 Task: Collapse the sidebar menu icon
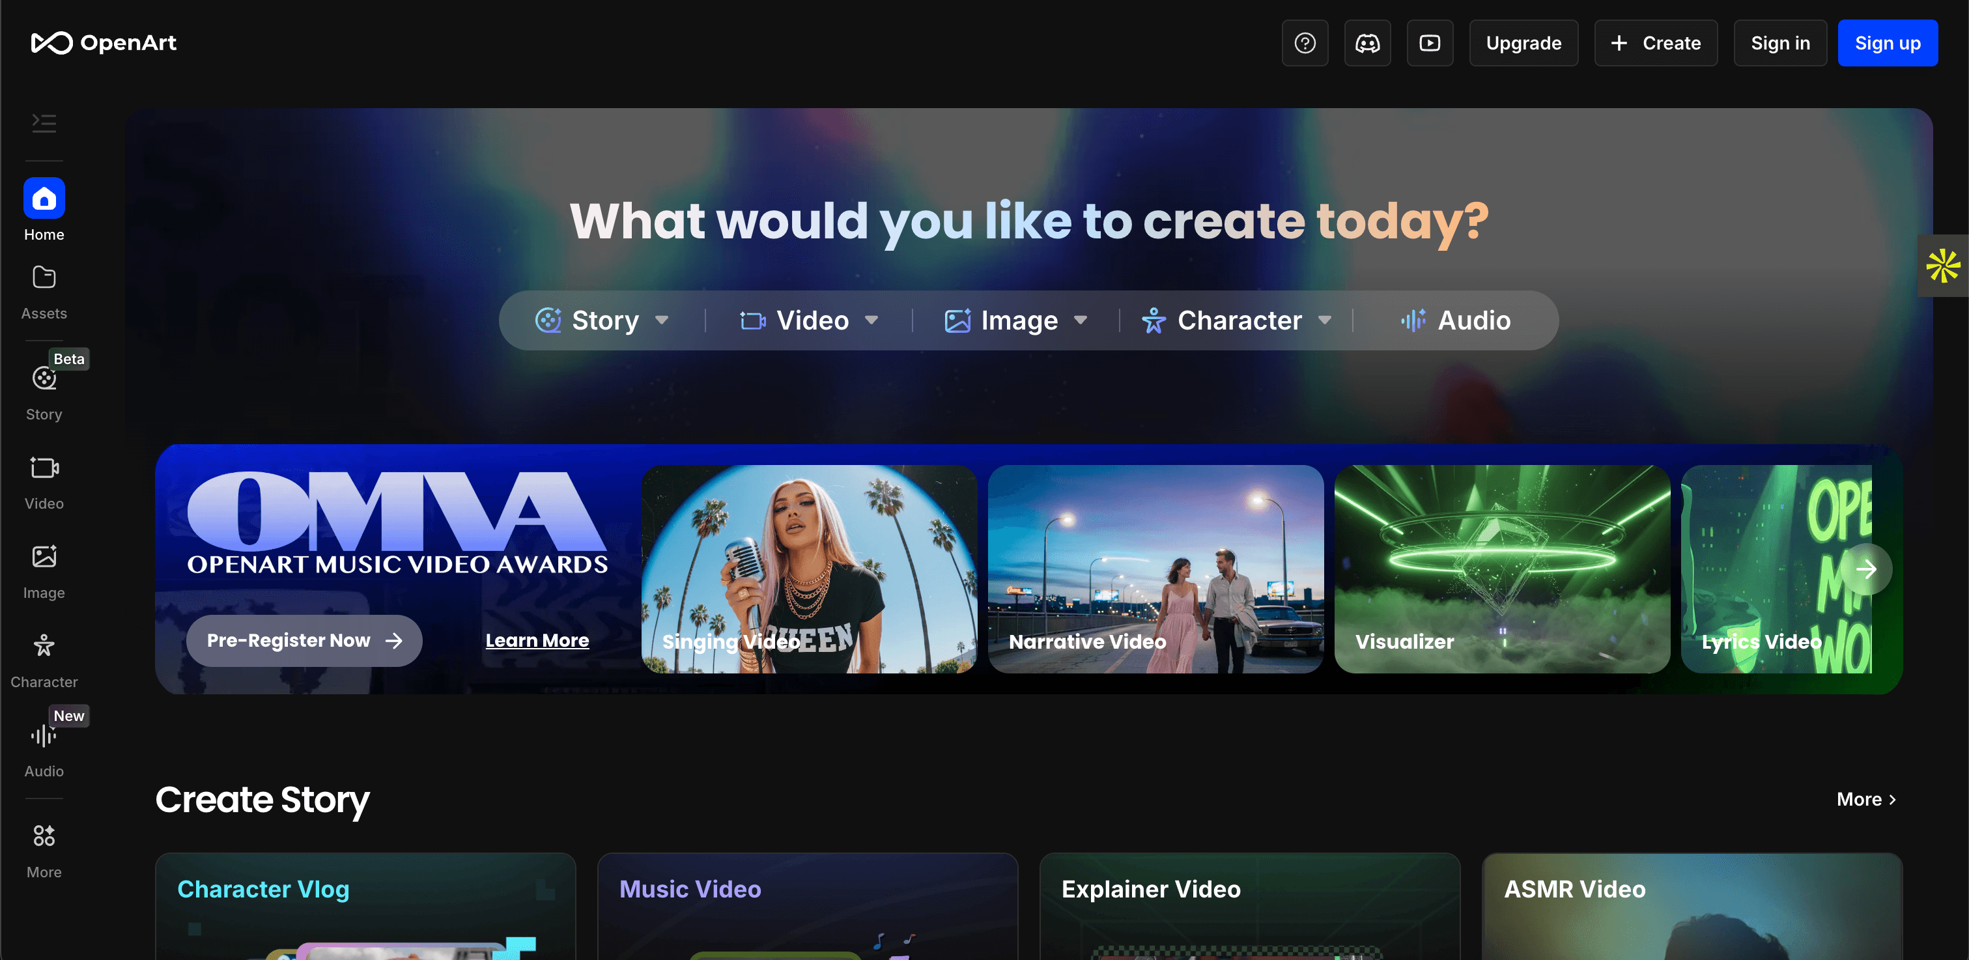(44, 123)
